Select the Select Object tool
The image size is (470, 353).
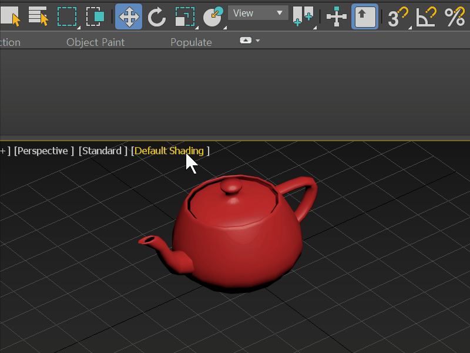(10, 16)
